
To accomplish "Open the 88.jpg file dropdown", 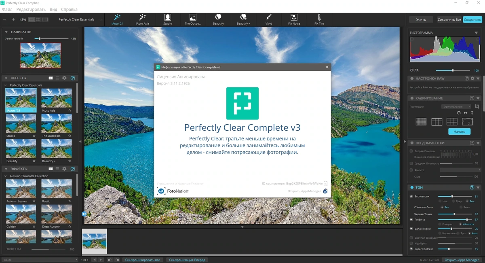I will pos(40,260).
